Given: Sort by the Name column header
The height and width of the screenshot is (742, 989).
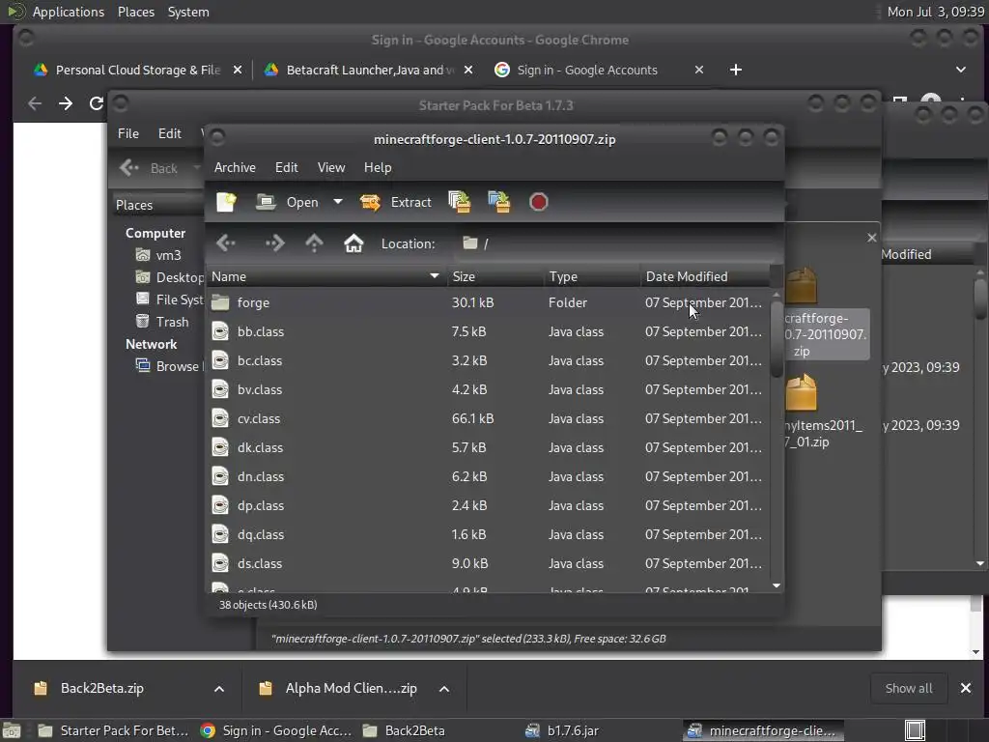Looking at the screenshot, I should (x=326, y=276).
